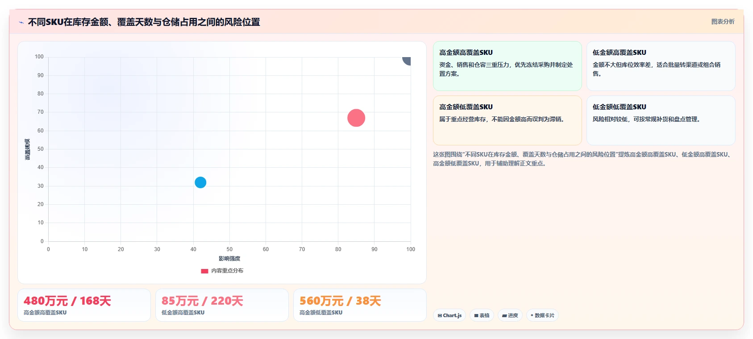Open the 高金额低覆盖SKU description card
The image size is (753, 339).
(x=508, y=120)
